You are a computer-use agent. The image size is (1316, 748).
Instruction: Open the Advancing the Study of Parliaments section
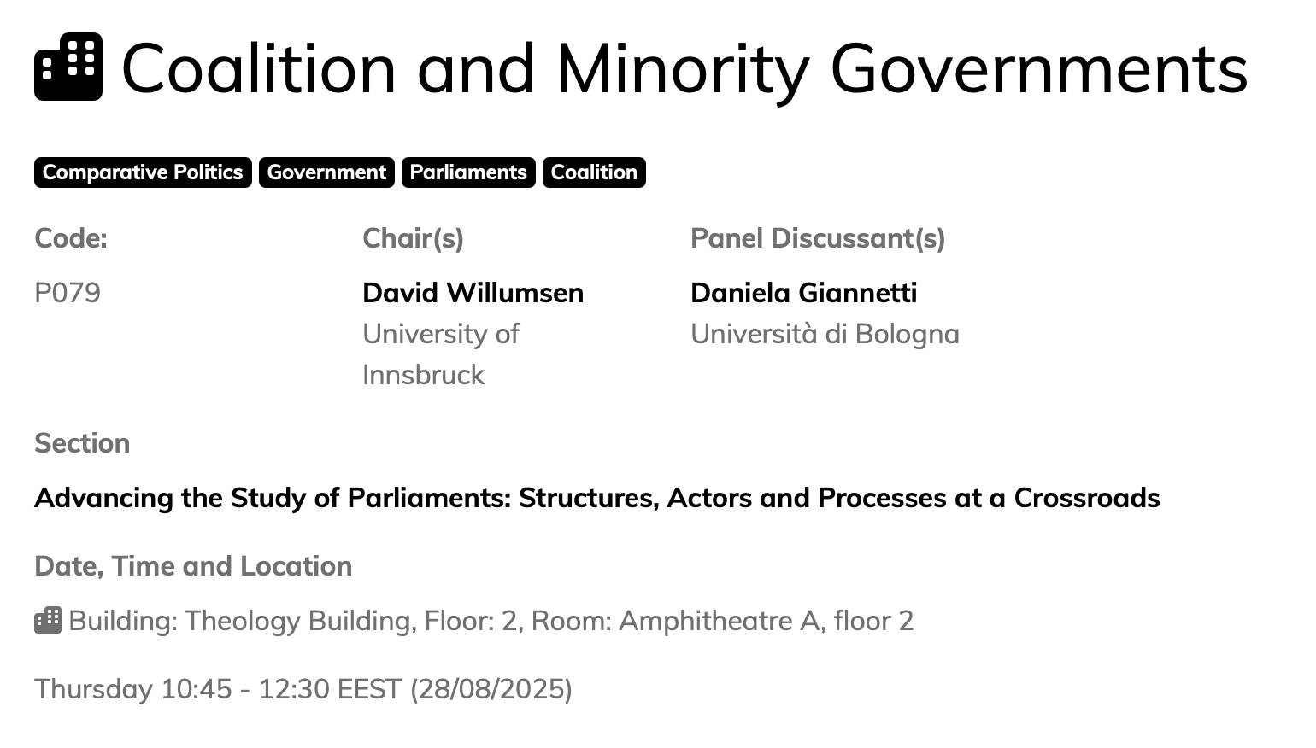[x=596, y=498]
